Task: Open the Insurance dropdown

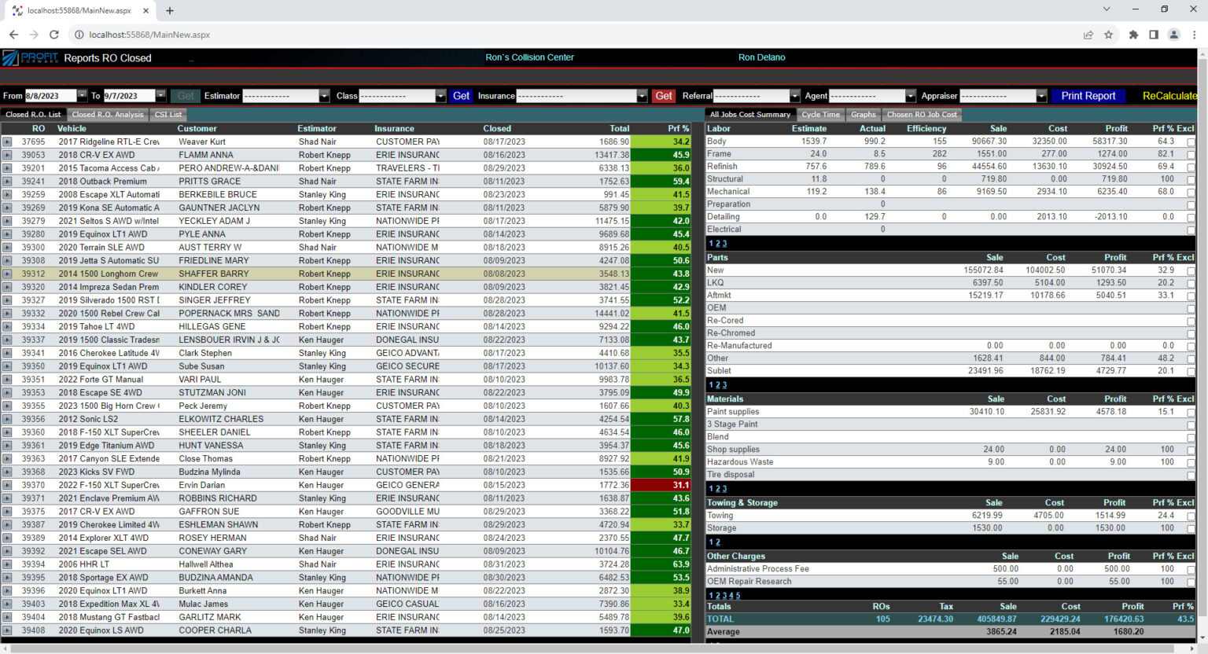Action: 641,96
